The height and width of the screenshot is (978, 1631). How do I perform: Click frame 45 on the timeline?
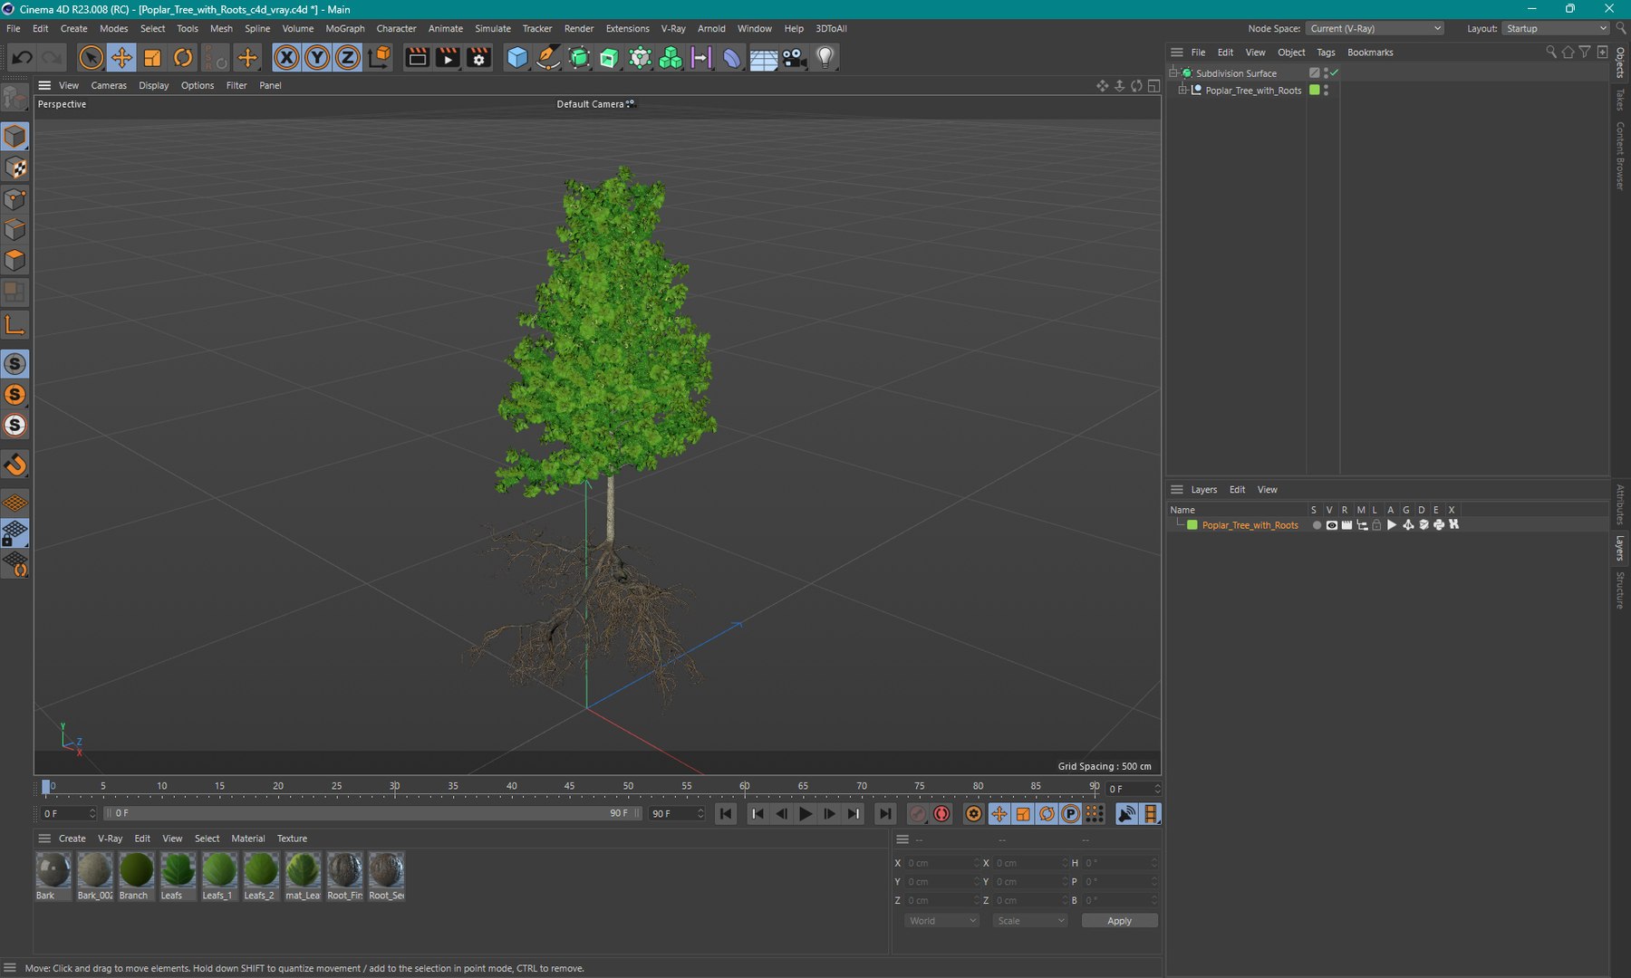point(570,787)
